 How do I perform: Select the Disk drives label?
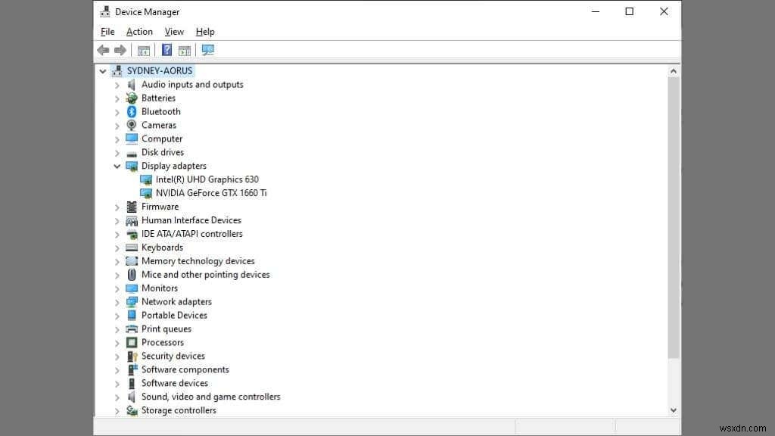[x=163, y=152]
